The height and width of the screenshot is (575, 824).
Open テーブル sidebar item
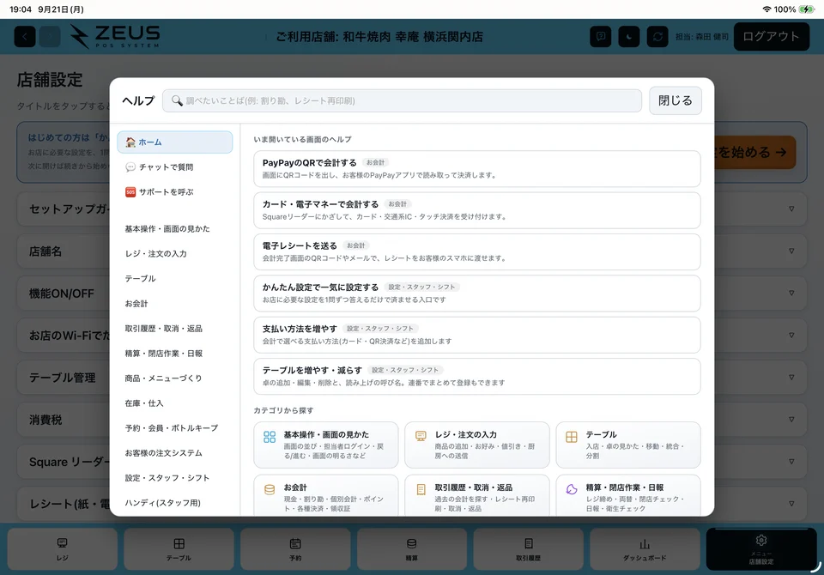point(175,279)
